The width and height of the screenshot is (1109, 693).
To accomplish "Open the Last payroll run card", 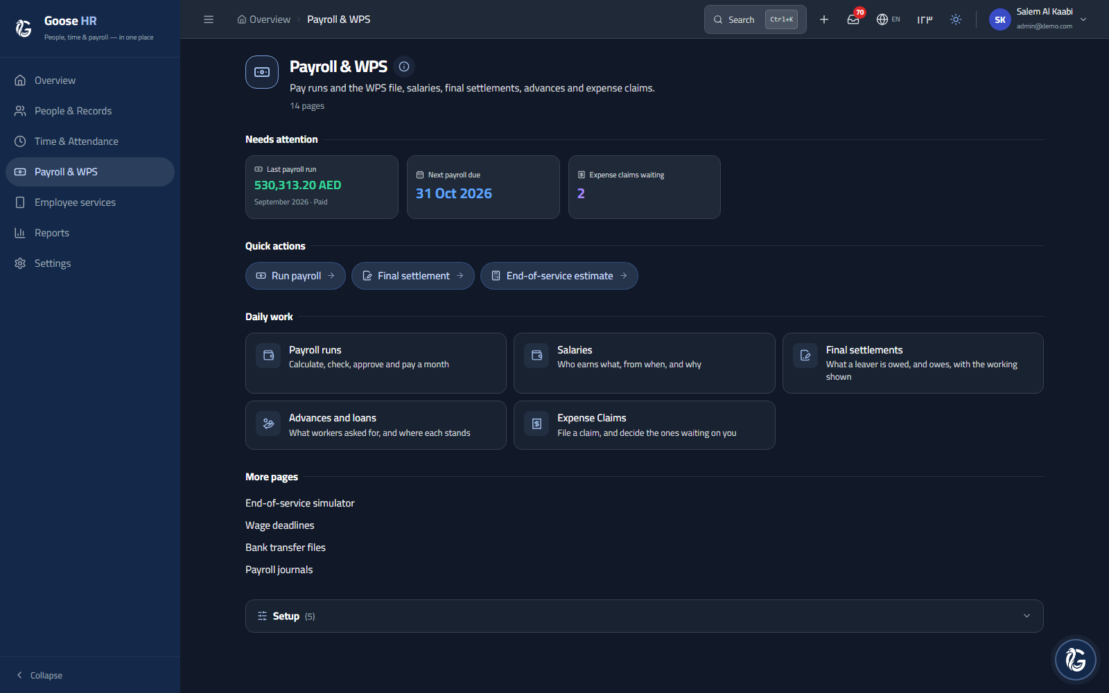I will click(322, 187).
